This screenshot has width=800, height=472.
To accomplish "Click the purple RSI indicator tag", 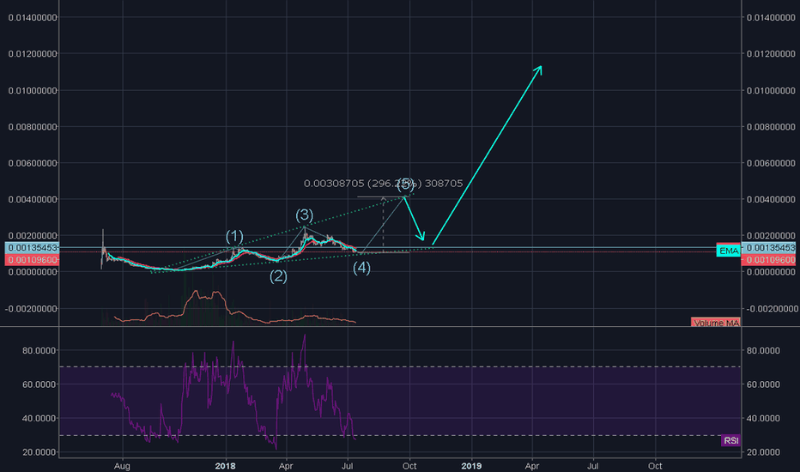I will pos(730,440).
